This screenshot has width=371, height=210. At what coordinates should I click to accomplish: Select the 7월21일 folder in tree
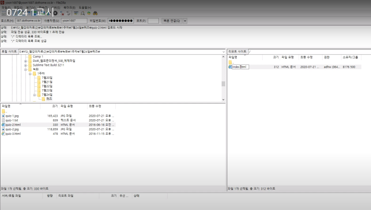(x=47, y=82)
